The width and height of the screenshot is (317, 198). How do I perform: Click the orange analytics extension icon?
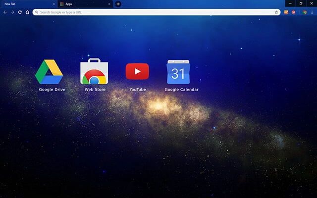[x=286, y=12]
